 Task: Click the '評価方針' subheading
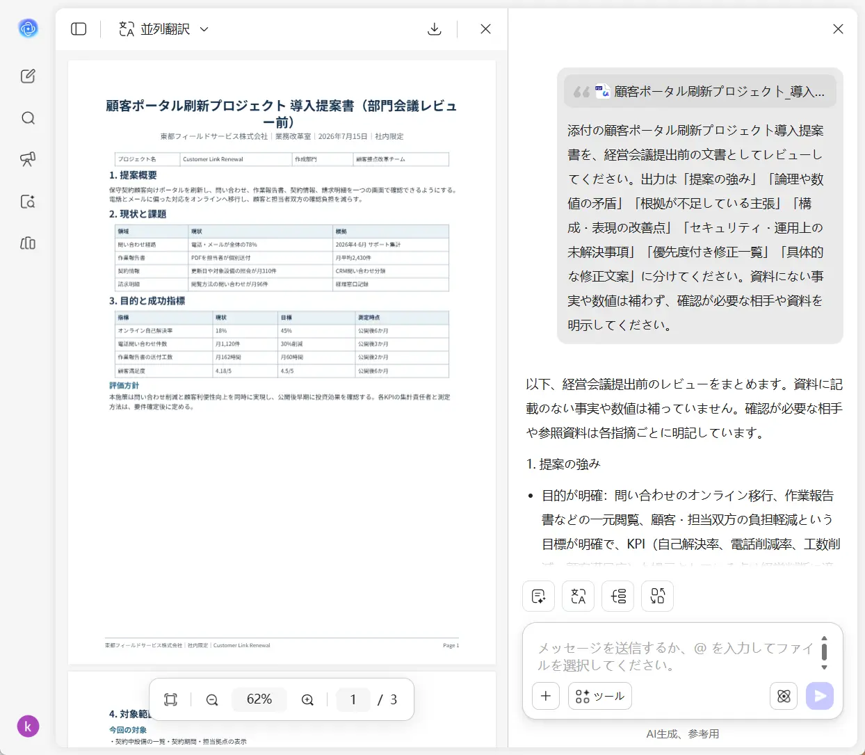[x=124, y=385]
